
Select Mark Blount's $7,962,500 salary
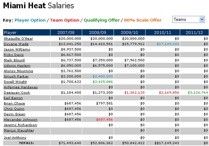click(x=134, y=60)
